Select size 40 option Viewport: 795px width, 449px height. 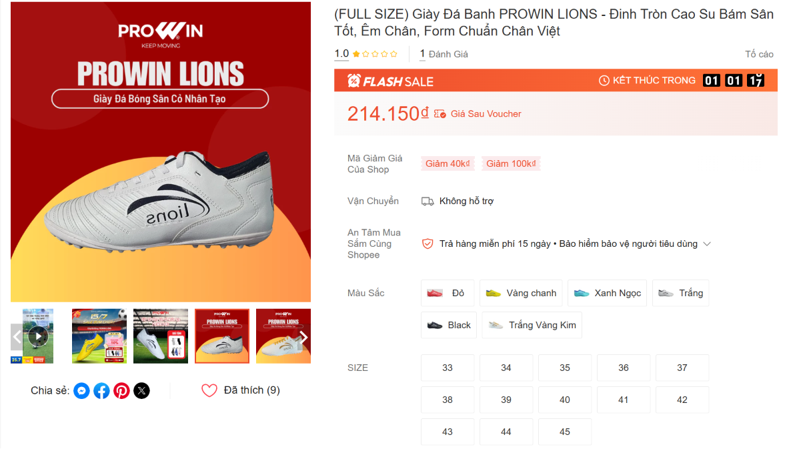click(x=565, y=400)
